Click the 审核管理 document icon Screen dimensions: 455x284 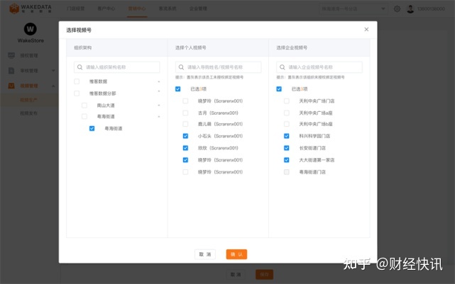11,70
